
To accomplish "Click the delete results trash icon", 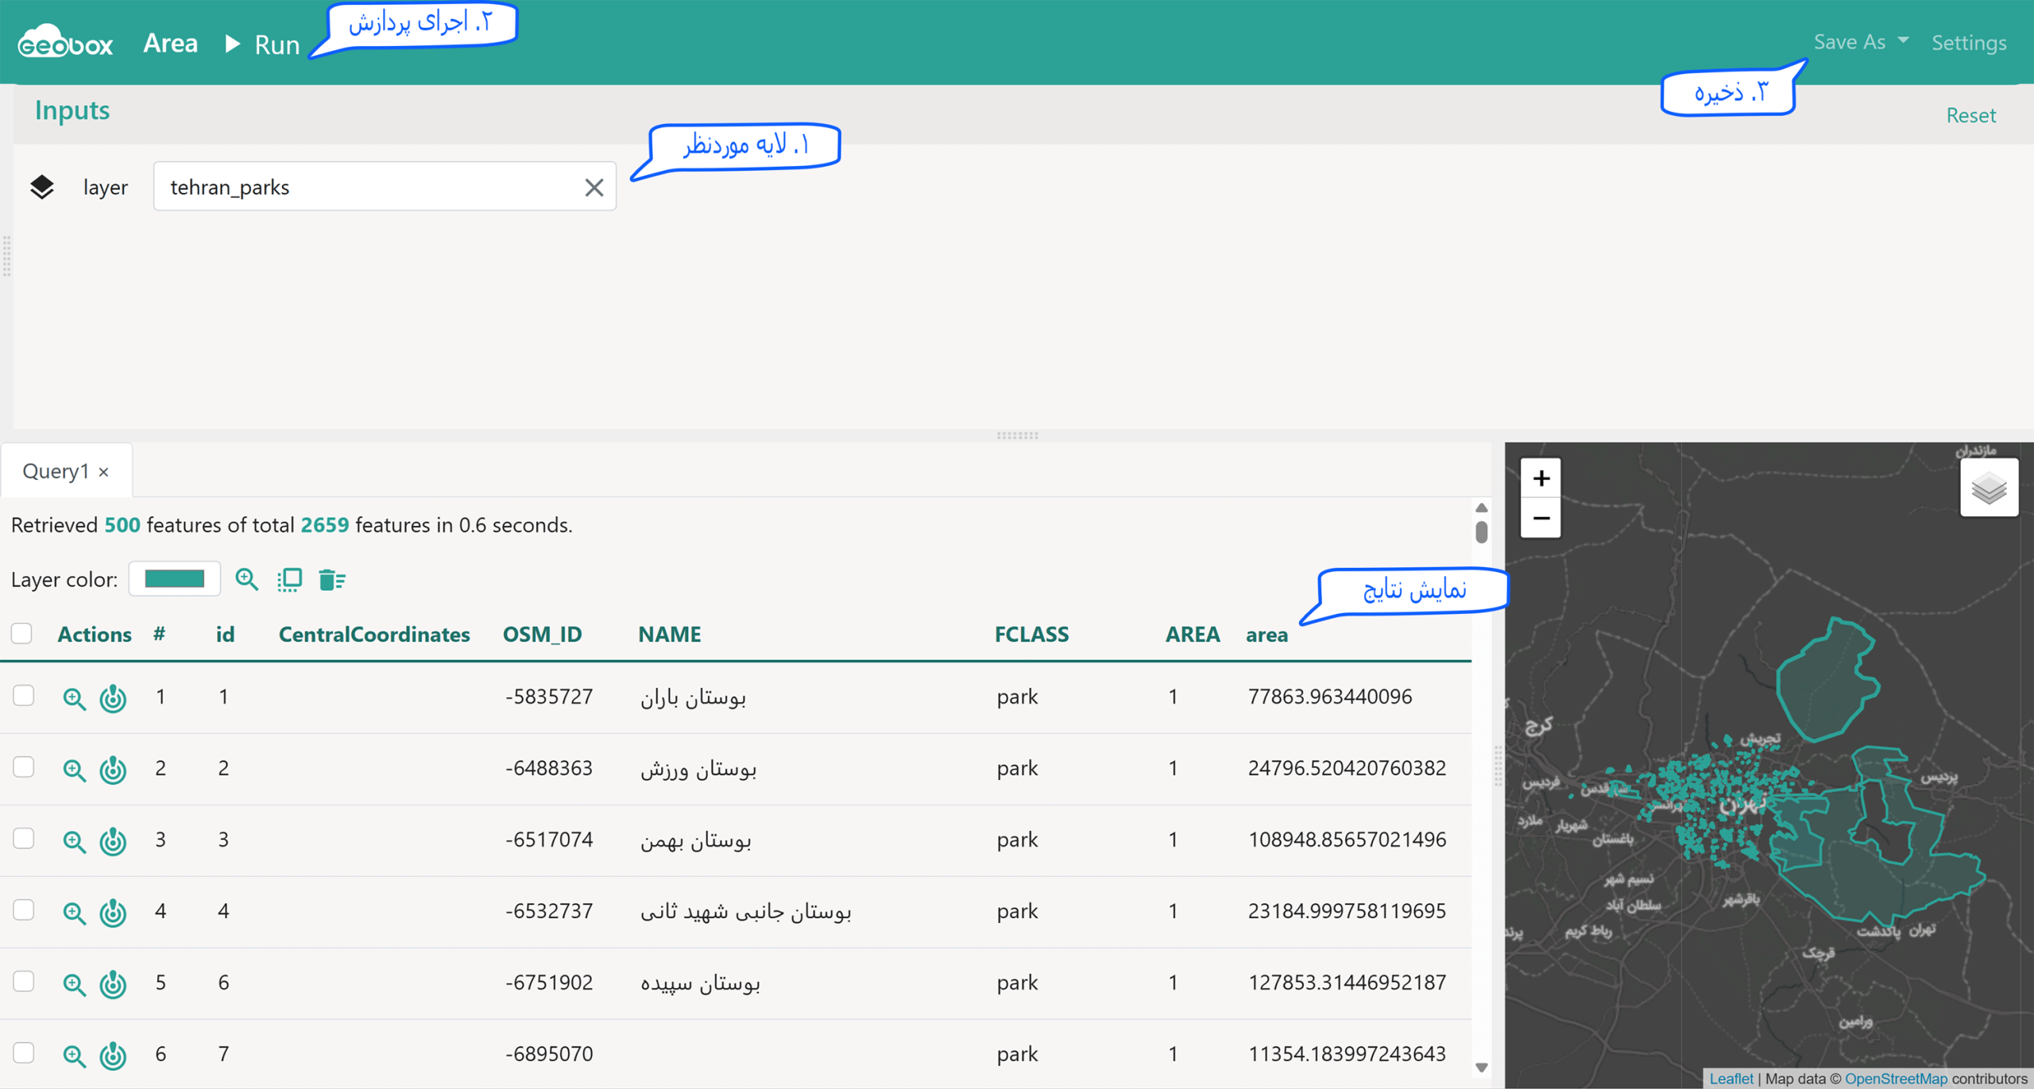I will (331, 580).
